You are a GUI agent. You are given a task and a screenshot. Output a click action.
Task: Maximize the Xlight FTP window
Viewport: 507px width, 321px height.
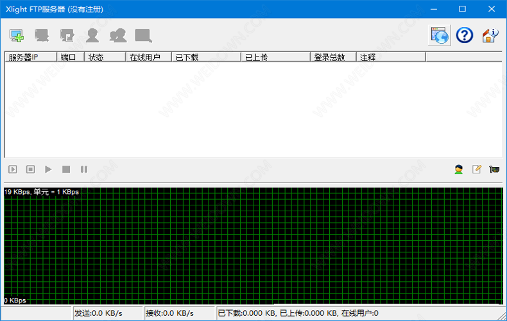pyautogui.click(x=462, y=9)
